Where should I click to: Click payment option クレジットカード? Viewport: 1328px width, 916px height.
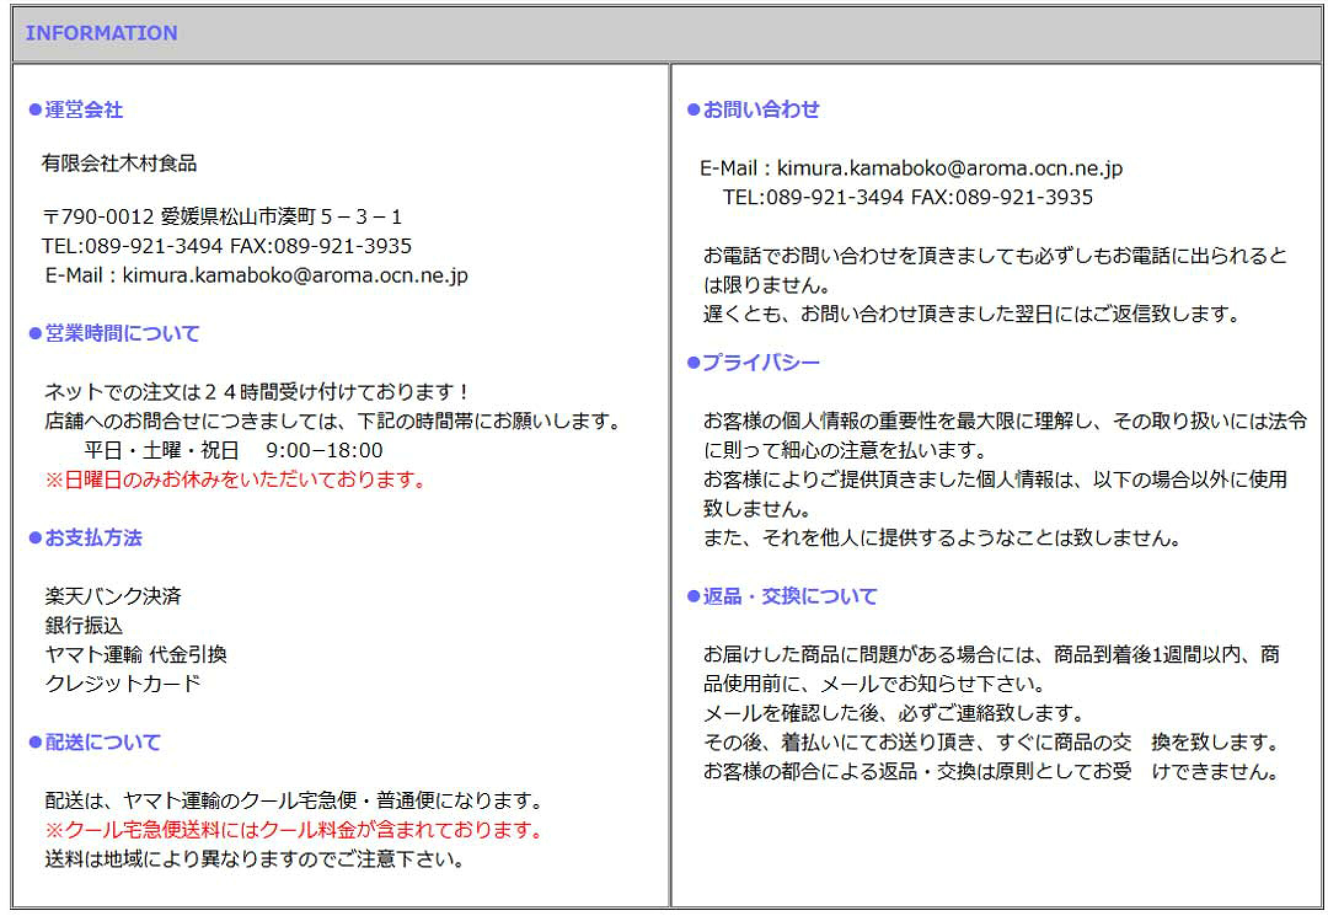[123, 684]
